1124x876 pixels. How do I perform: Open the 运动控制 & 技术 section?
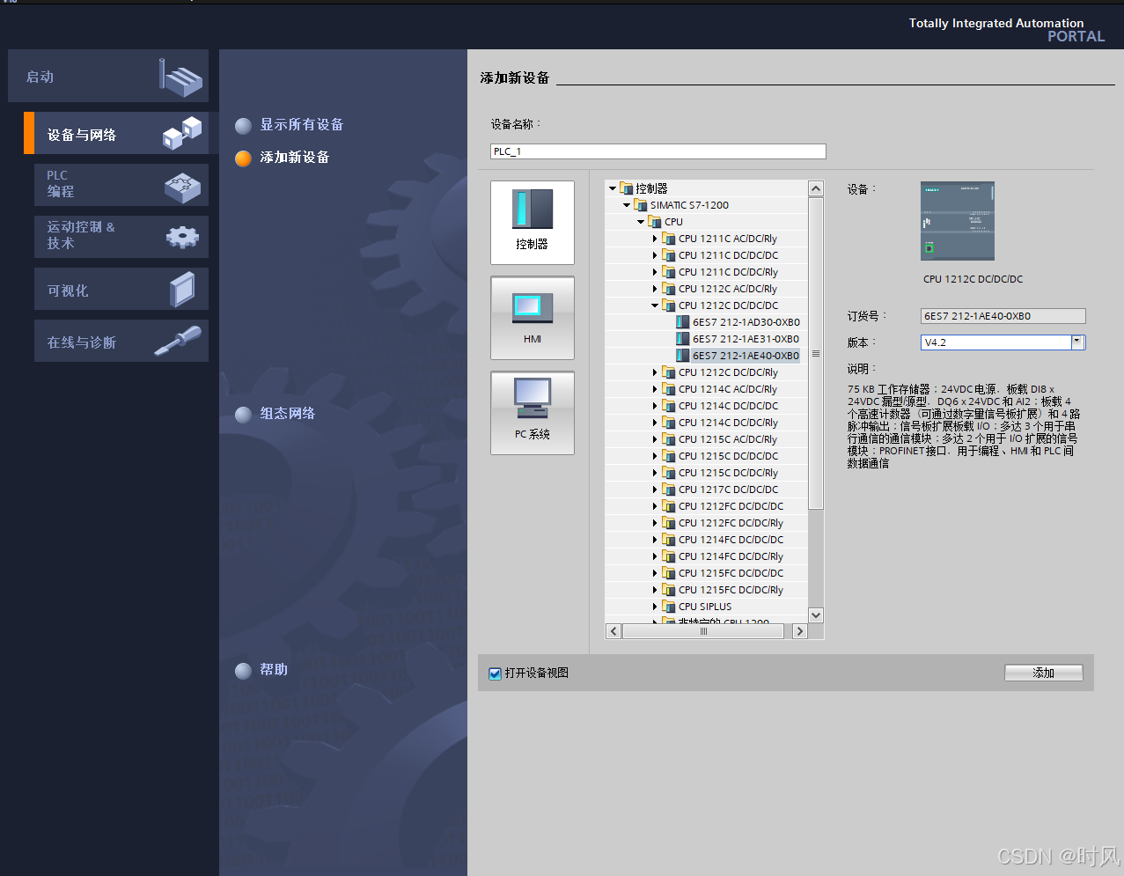121,236
